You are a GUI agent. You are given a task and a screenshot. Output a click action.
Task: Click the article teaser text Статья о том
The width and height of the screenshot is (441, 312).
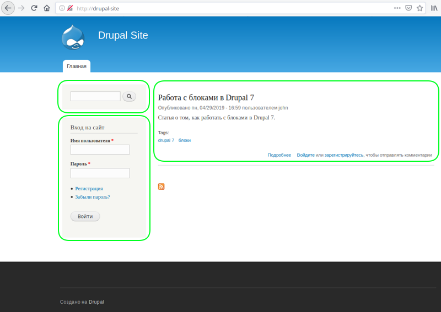click(217, 117)
